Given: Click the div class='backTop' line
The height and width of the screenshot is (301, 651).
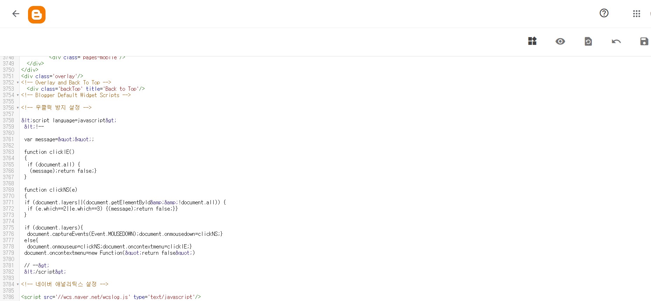Looking at the screenshot, I should 86,89.
